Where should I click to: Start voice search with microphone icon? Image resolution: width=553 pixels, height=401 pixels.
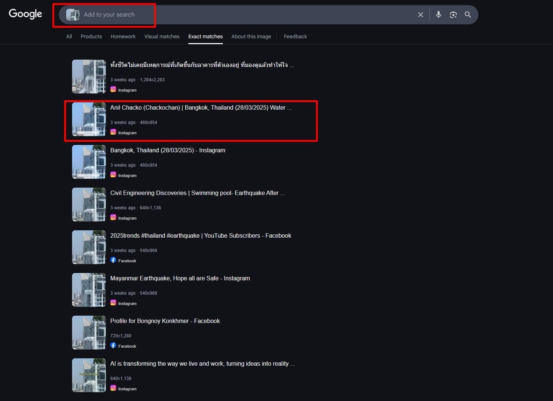tap(438, 15)
